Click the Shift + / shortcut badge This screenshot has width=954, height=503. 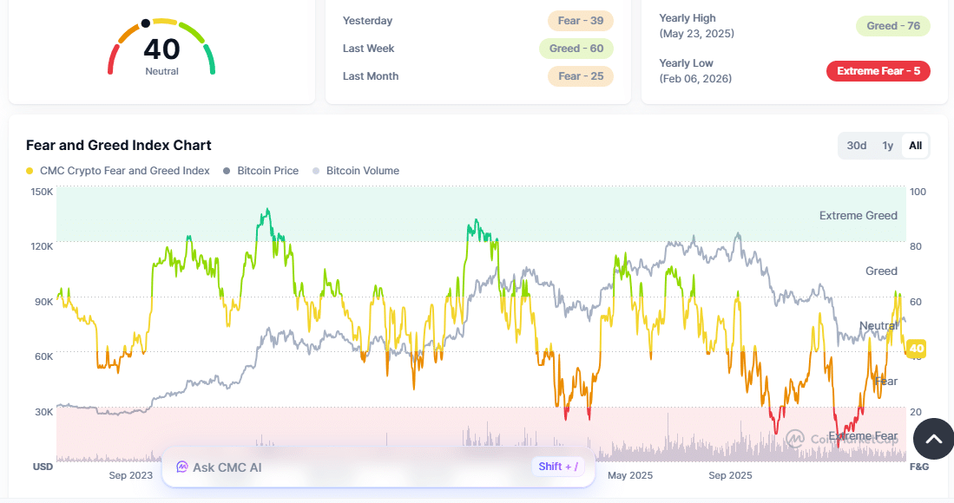[x=558, y=467]
